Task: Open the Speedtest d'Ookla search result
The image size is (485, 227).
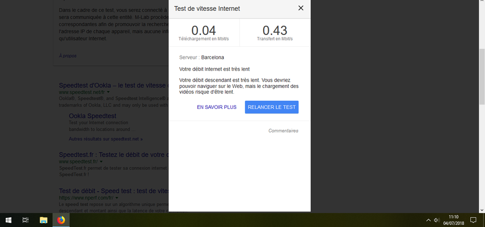Action: click(x=114, y=86)
